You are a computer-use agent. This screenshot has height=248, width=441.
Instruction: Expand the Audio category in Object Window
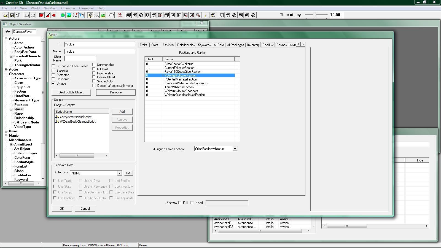6,69
